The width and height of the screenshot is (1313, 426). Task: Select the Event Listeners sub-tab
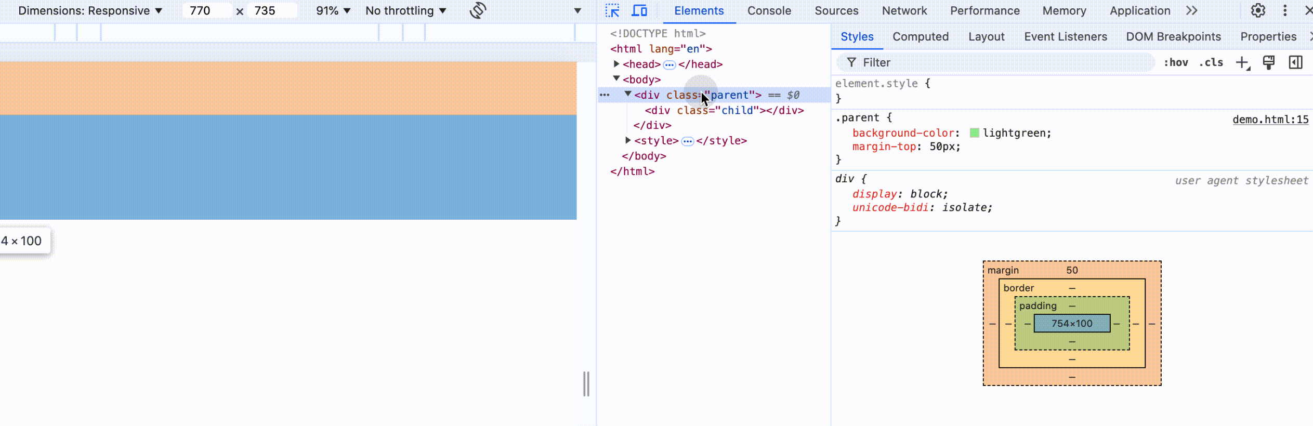[1066, 37]
